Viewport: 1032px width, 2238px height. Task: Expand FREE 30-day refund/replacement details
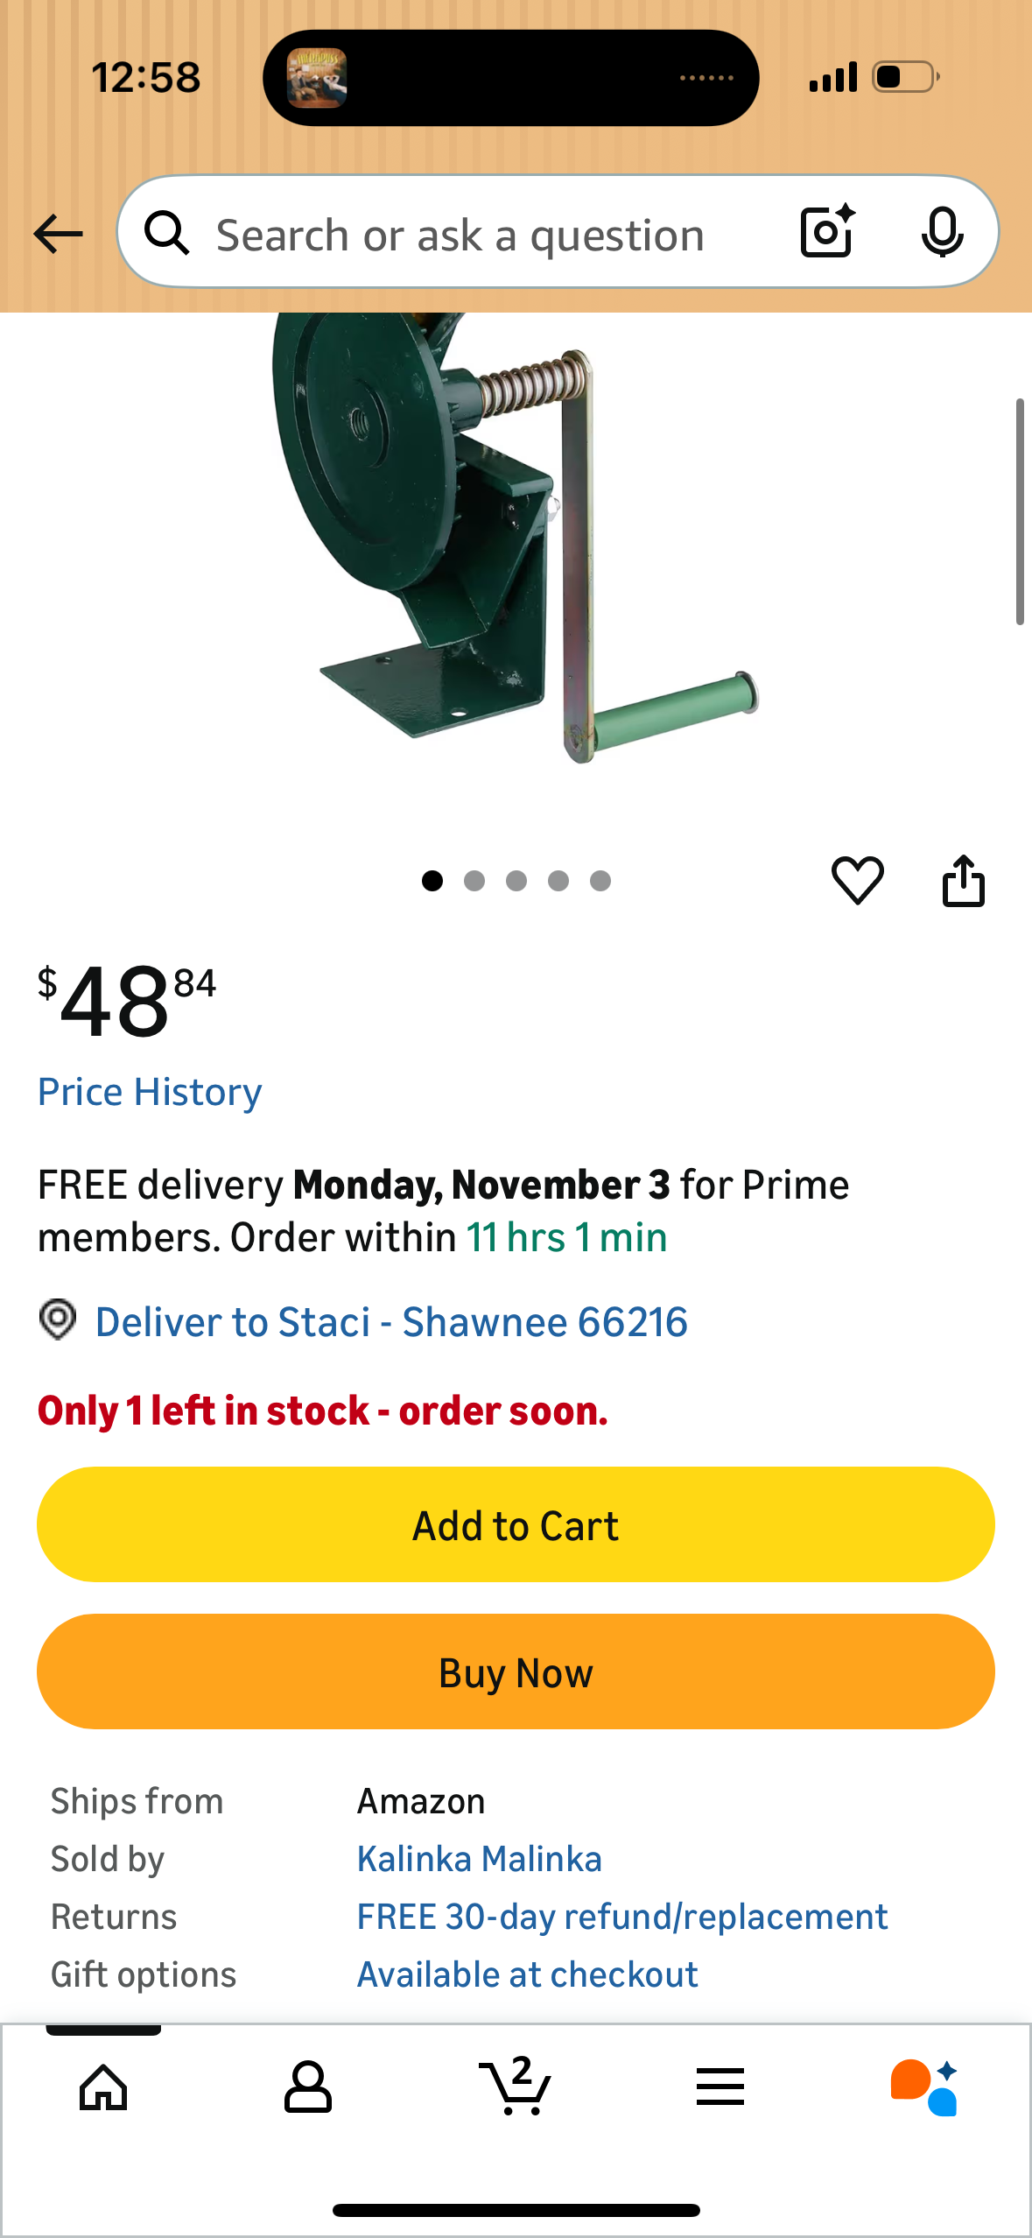(622, 1917)
